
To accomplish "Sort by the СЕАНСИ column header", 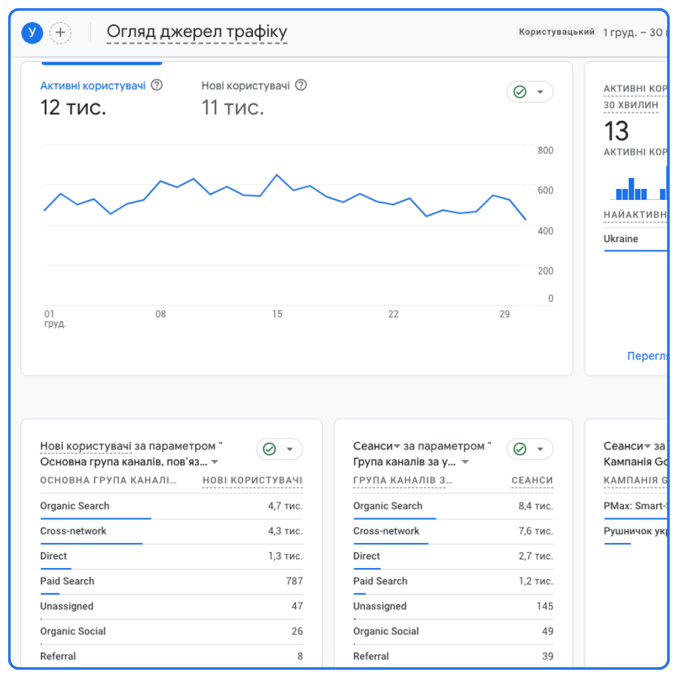I will click(x=532, y=480).
